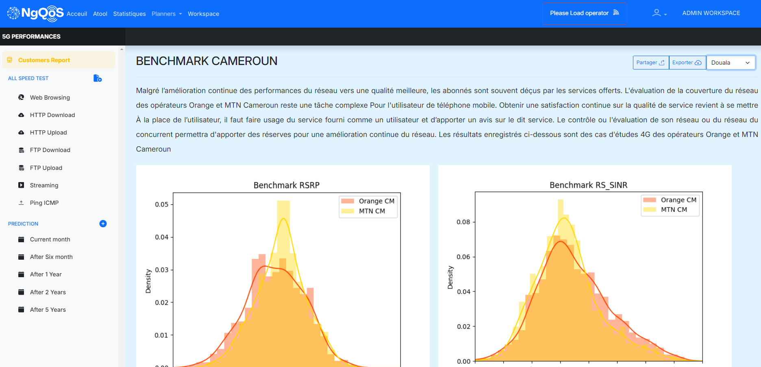
Task: Click the Exporter button
Action: point(687,63)
